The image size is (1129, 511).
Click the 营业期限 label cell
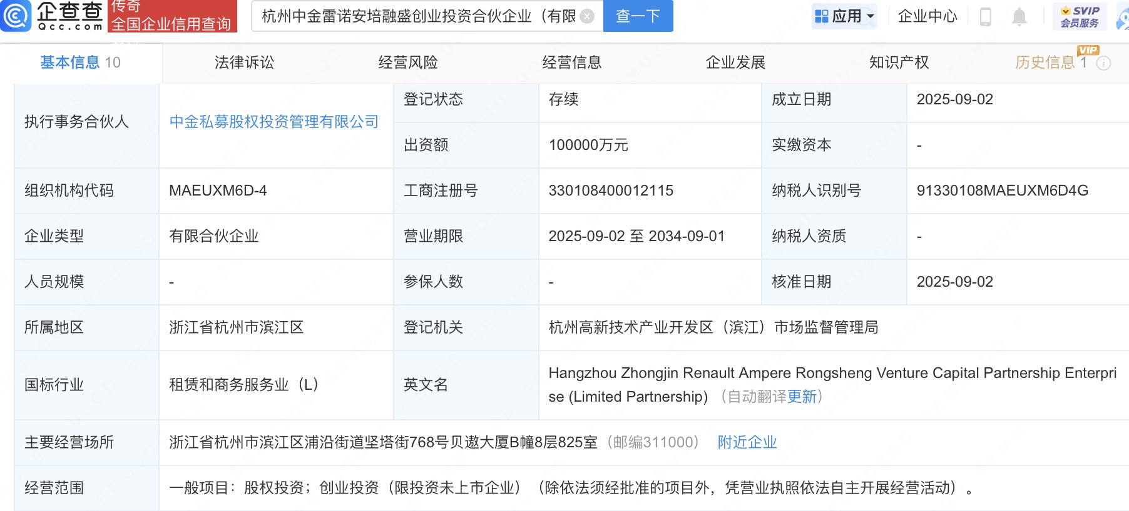[x=466, y=236]
